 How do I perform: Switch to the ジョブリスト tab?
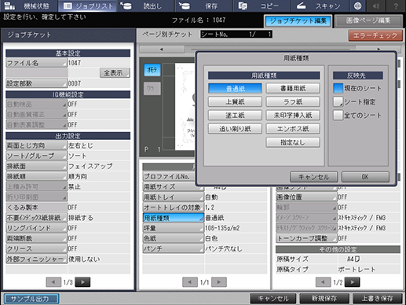tap(88, 6)
